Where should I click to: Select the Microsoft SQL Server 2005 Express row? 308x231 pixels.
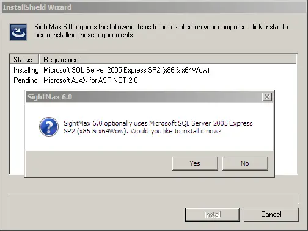tap(153, 70)
